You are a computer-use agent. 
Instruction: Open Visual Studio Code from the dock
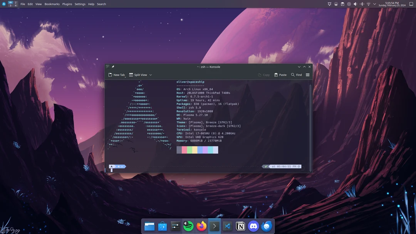coord(227,226)
